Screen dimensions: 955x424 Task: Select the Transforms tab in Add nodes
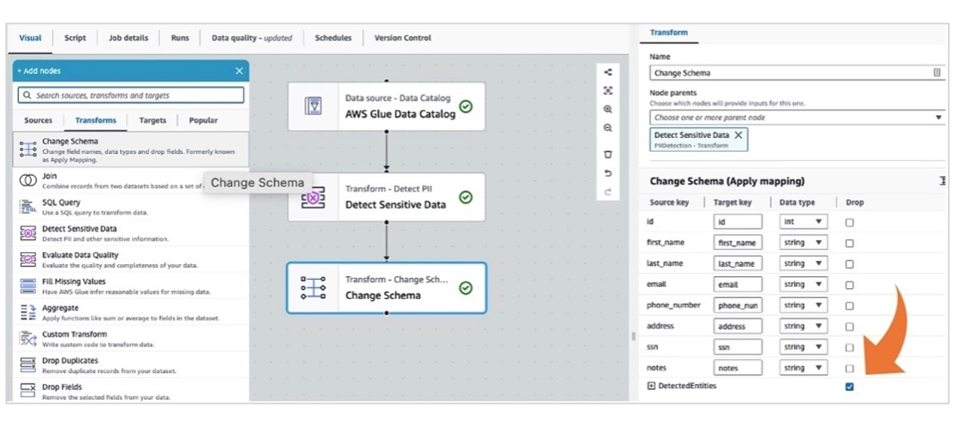96,120
